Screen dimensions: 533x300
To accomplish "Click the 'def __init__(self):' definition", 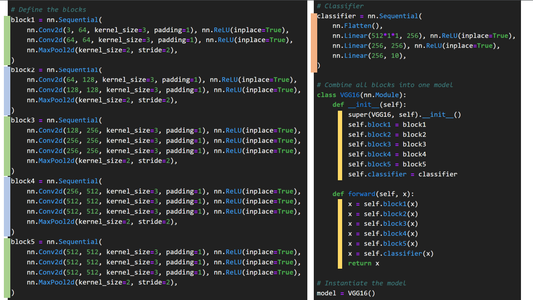I will tap(369, 105).
